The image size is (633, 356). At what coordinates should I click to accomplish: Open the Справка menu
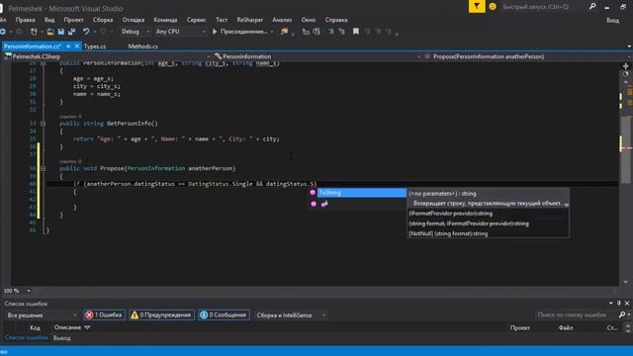(336, 20)
